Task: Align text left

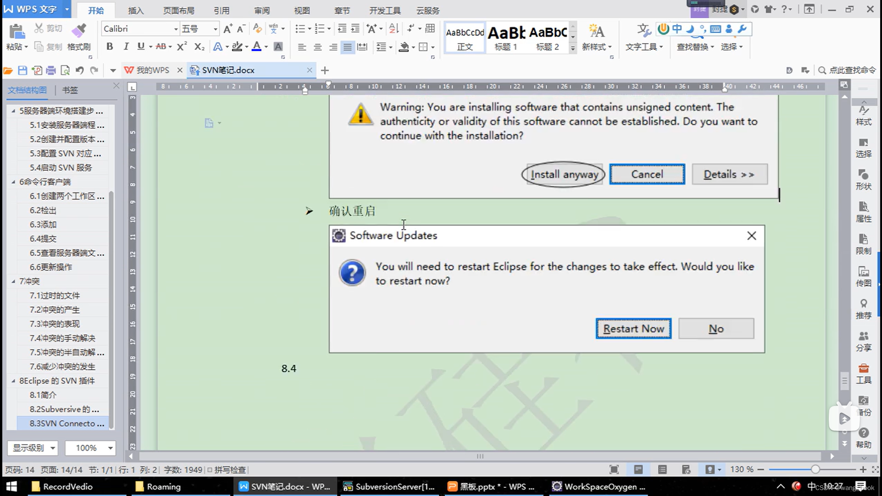Action: (x=302, y=47)
